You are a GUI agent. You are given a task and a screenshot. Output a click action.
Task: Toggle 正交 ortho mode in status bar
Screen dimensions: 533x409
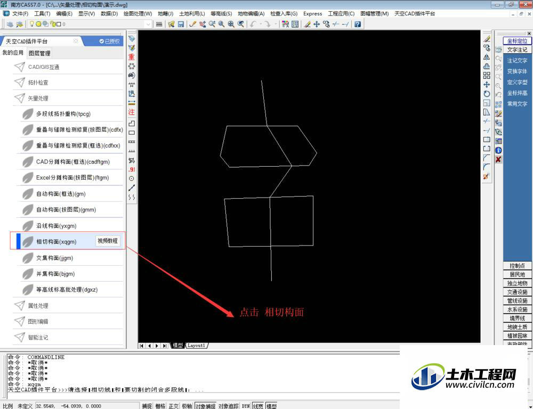coord(173,406)
